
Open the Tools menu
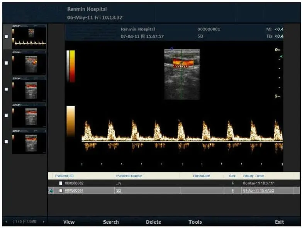[195, 222]
